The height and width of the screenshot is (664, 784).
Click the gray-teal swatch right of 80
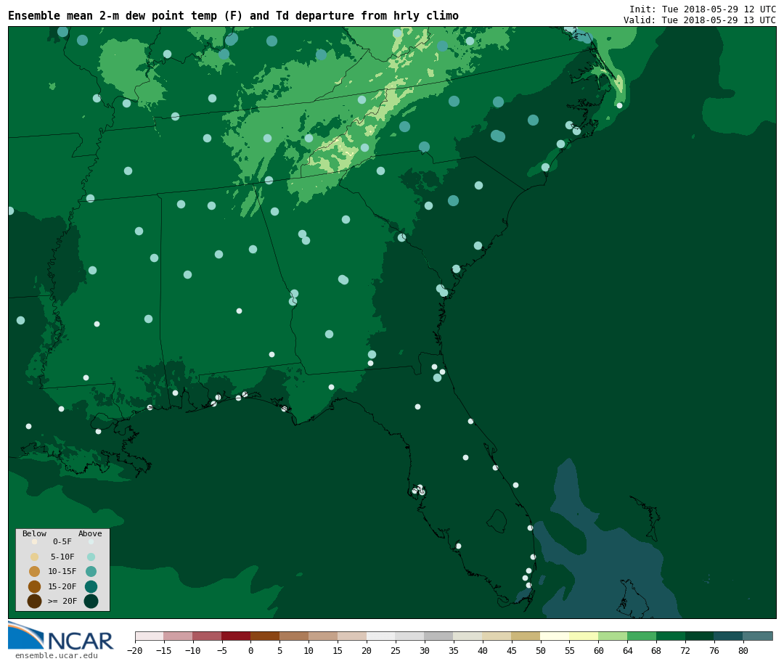click(x=758, y=636)
